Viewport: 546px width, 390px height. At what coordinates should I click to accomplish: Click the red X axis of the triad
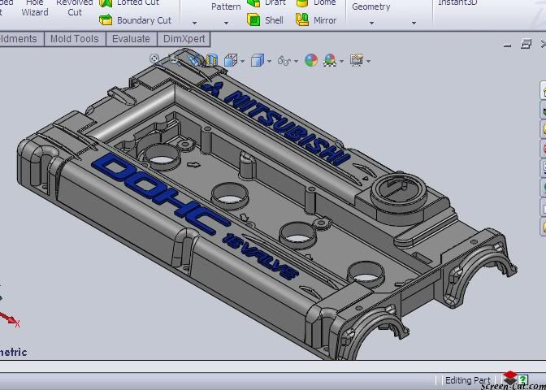[x=10, y=319]
